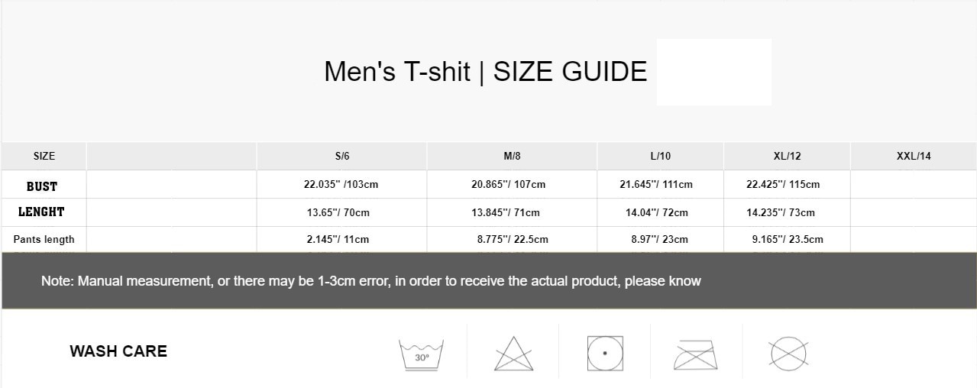Click the 13.845"/ 71cm length cell
The width and height of the screenshot is (977, 388).
click(x=506, y=212)
